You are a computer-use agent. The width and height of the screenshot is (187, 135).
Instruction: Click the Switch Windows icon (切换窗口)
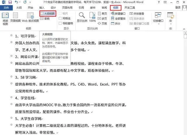pyautogui.click(x=158, y=15)
